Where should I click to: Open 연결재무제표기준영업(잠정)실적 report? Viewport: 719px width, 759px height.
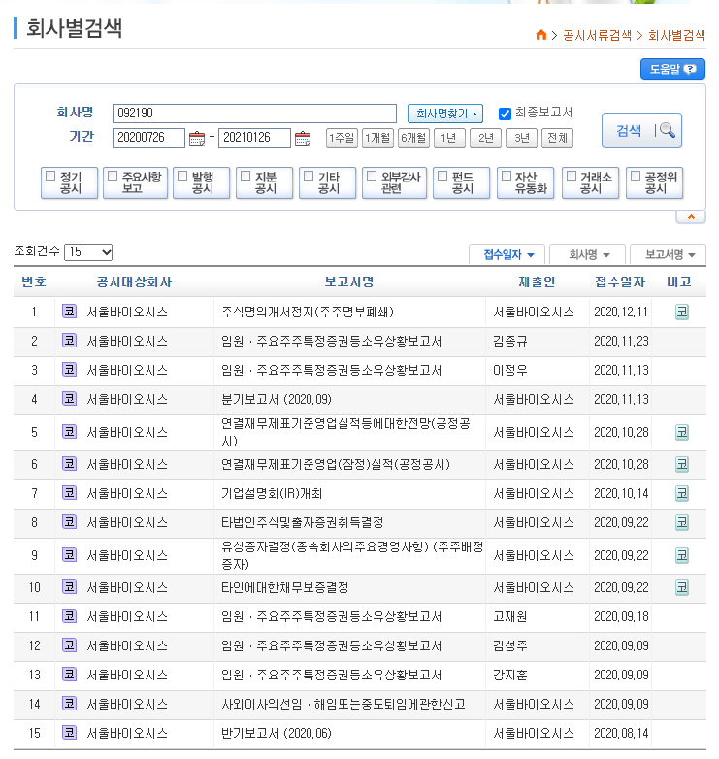click(x=336, y=465)
